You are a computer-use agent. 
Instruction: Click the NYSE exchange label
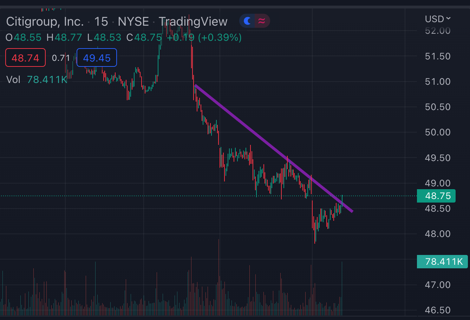(133, 22)
